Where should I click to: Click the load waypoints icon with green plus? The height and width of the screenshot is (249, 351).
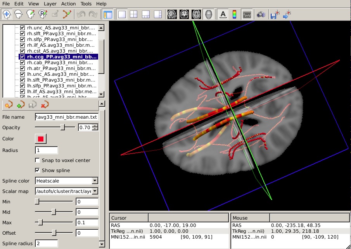coord(21,104)
